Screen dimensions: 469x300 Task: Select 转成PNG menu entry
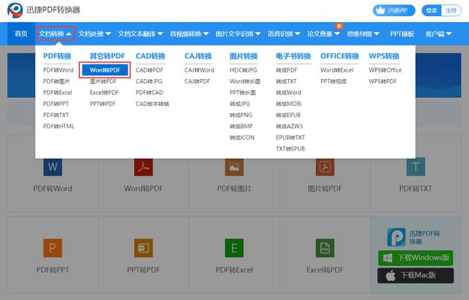(x=241, y=115)
